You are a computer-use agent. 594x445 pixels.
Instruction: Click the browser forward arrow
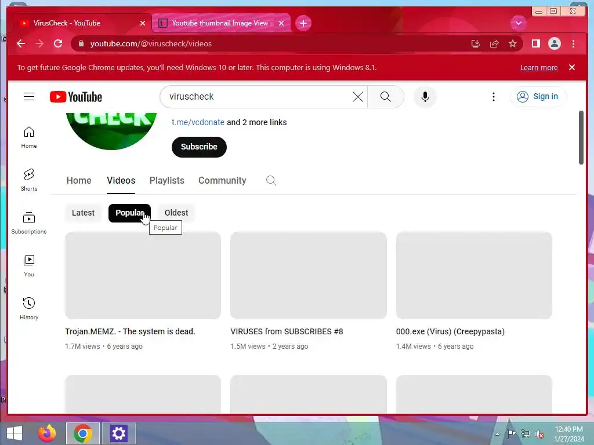coord(39,43)
